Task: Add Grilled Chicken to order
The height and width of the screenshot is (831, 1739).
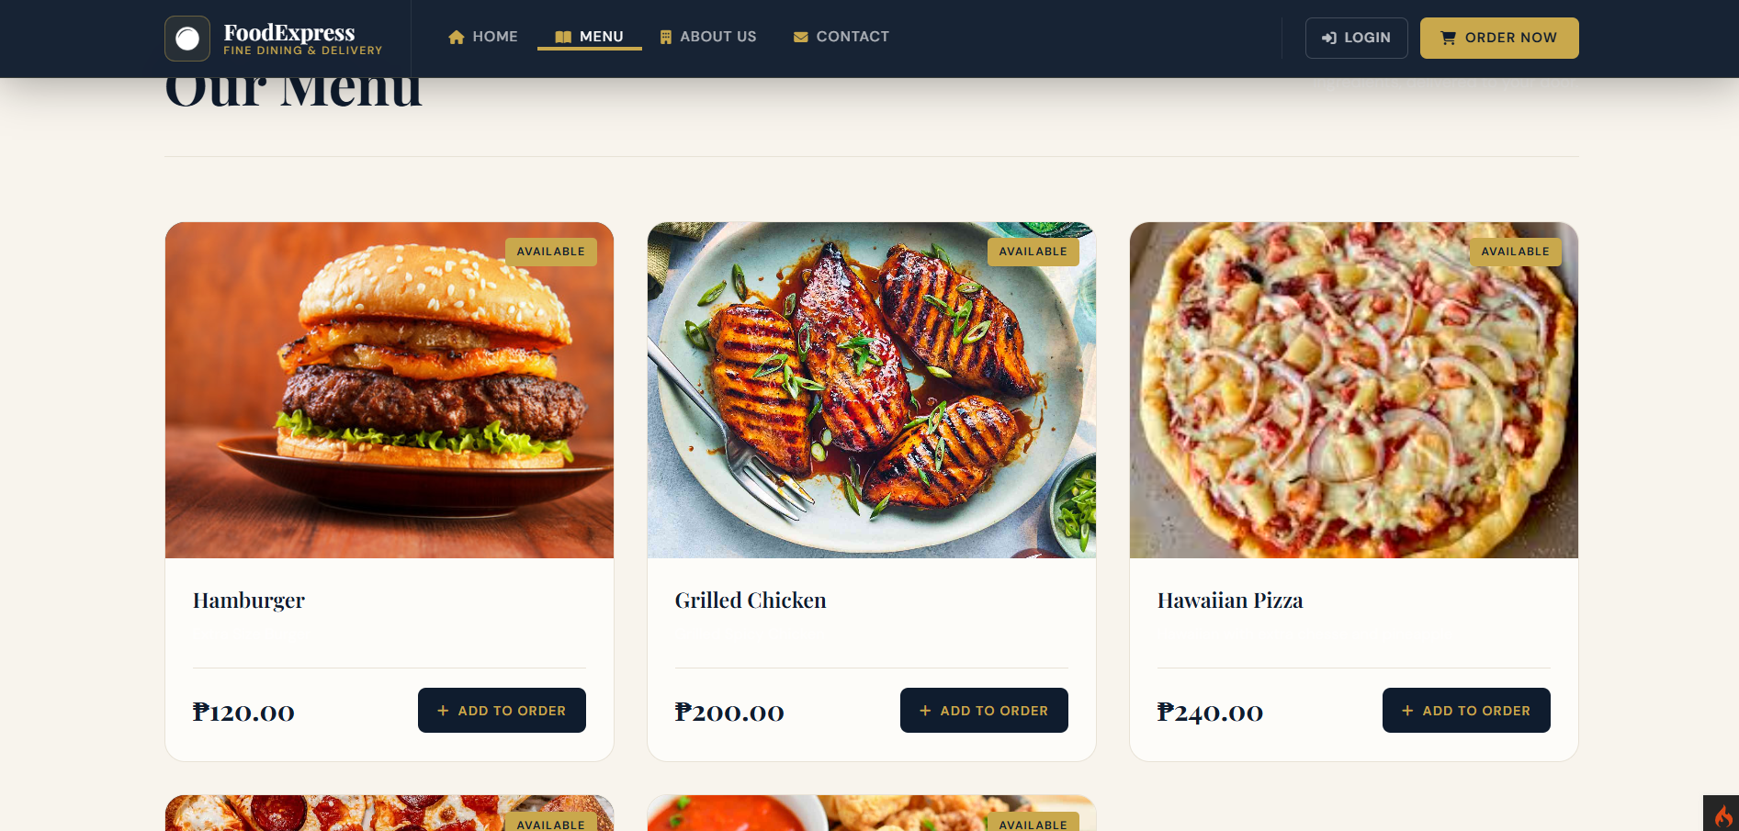Action: click(984, 711)
